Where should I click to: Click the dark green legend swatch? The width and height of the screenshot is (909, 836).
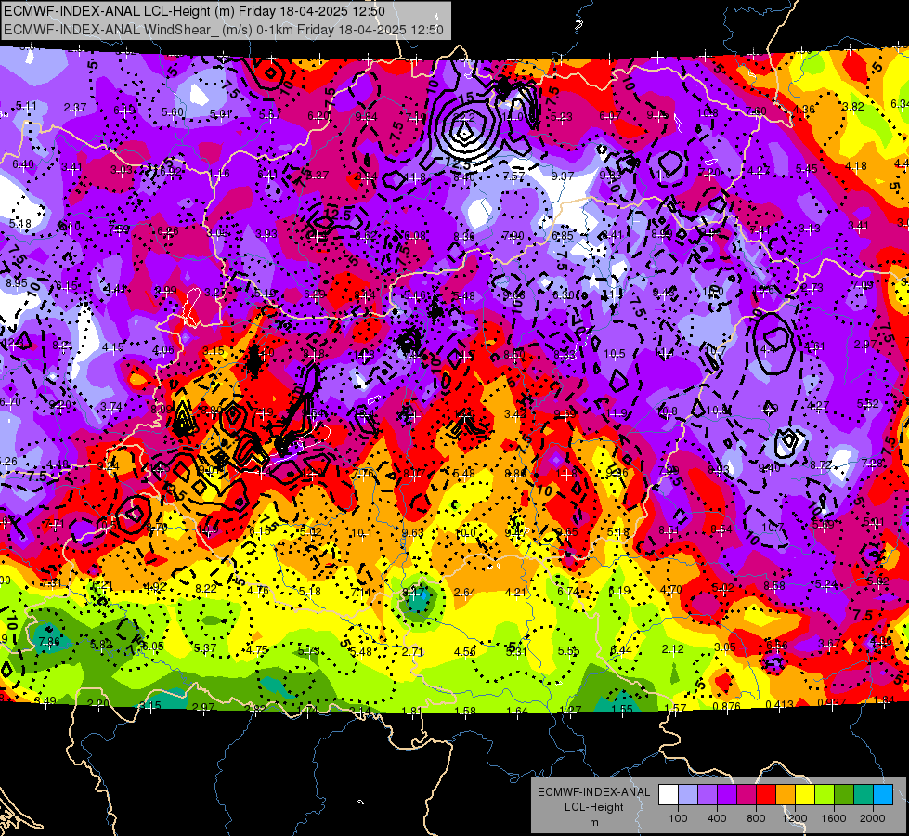pos(844,794)
